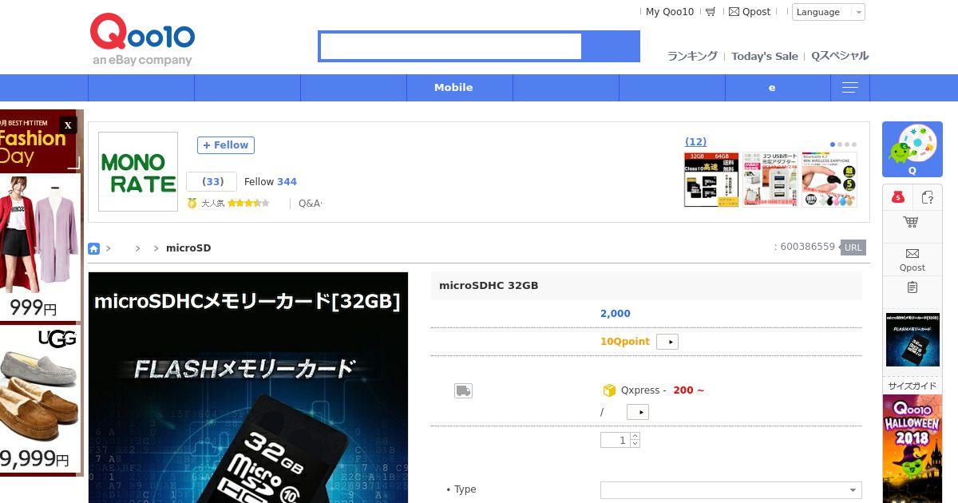Screen dimensions: 958x503
Task: Click the サイズガイド label
Action: [912, 386]
